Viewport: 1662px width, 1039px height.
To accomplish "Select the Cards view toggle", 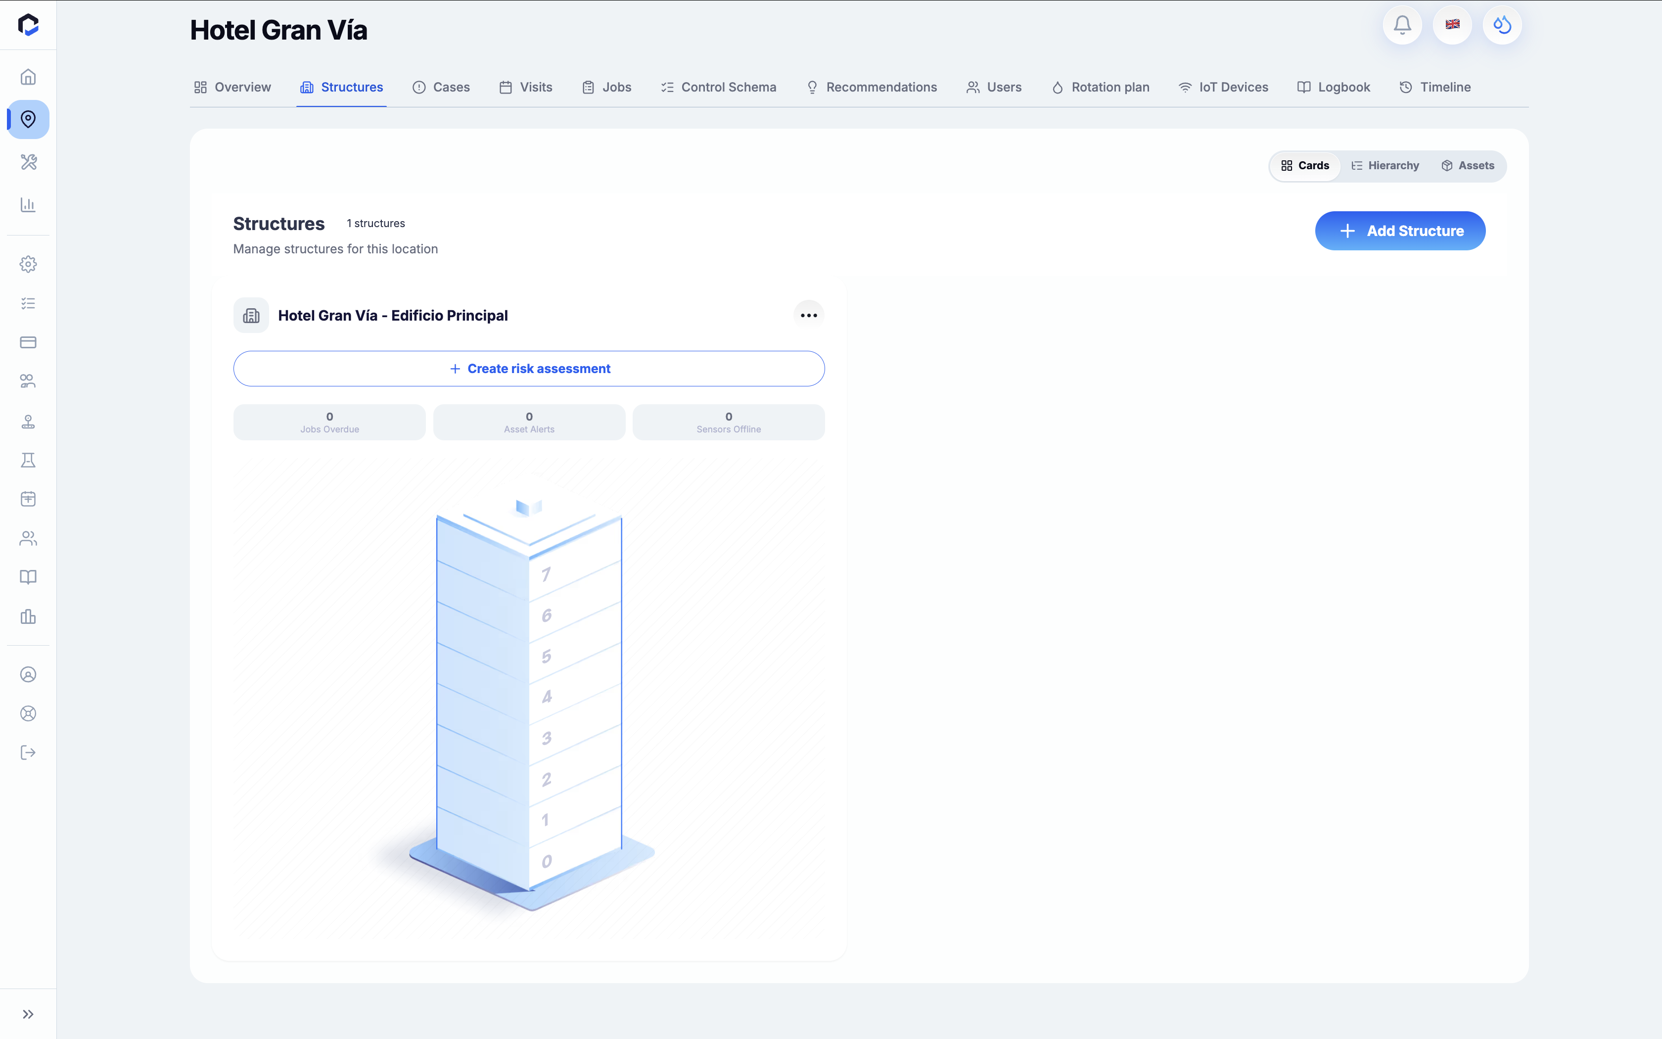I will point(1305,166).
